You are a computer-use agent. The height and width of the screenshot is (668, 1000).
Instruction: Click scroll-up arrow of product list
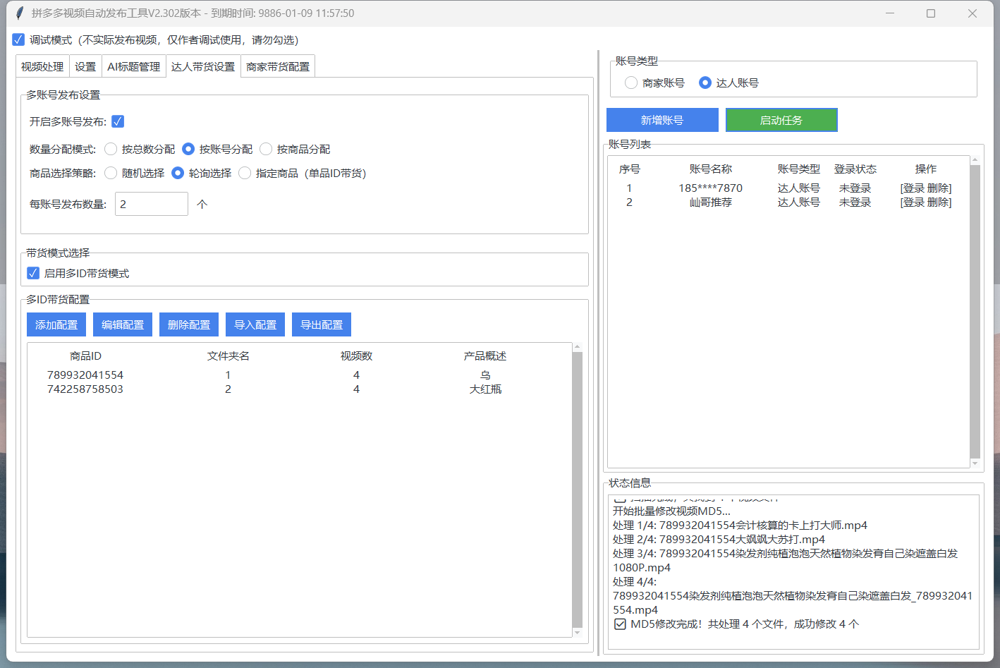click(578, 347)
